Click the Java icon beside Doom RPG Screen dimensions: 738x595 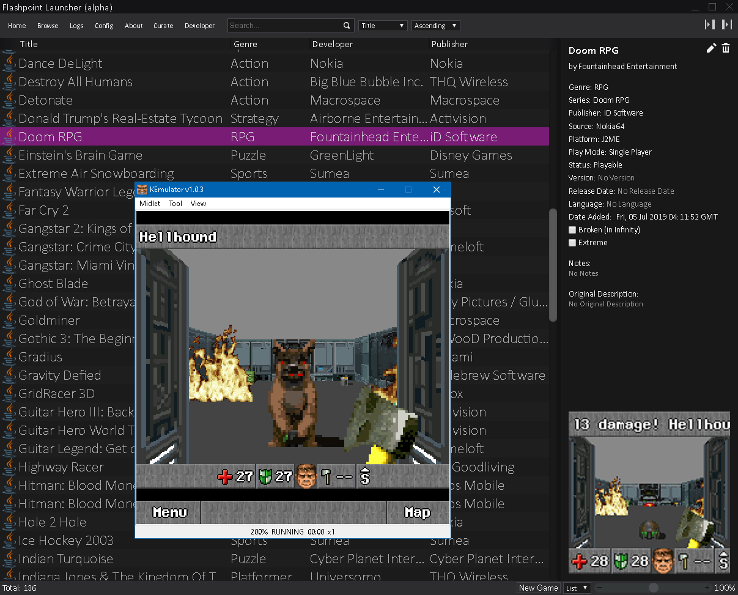click(9, 137)
